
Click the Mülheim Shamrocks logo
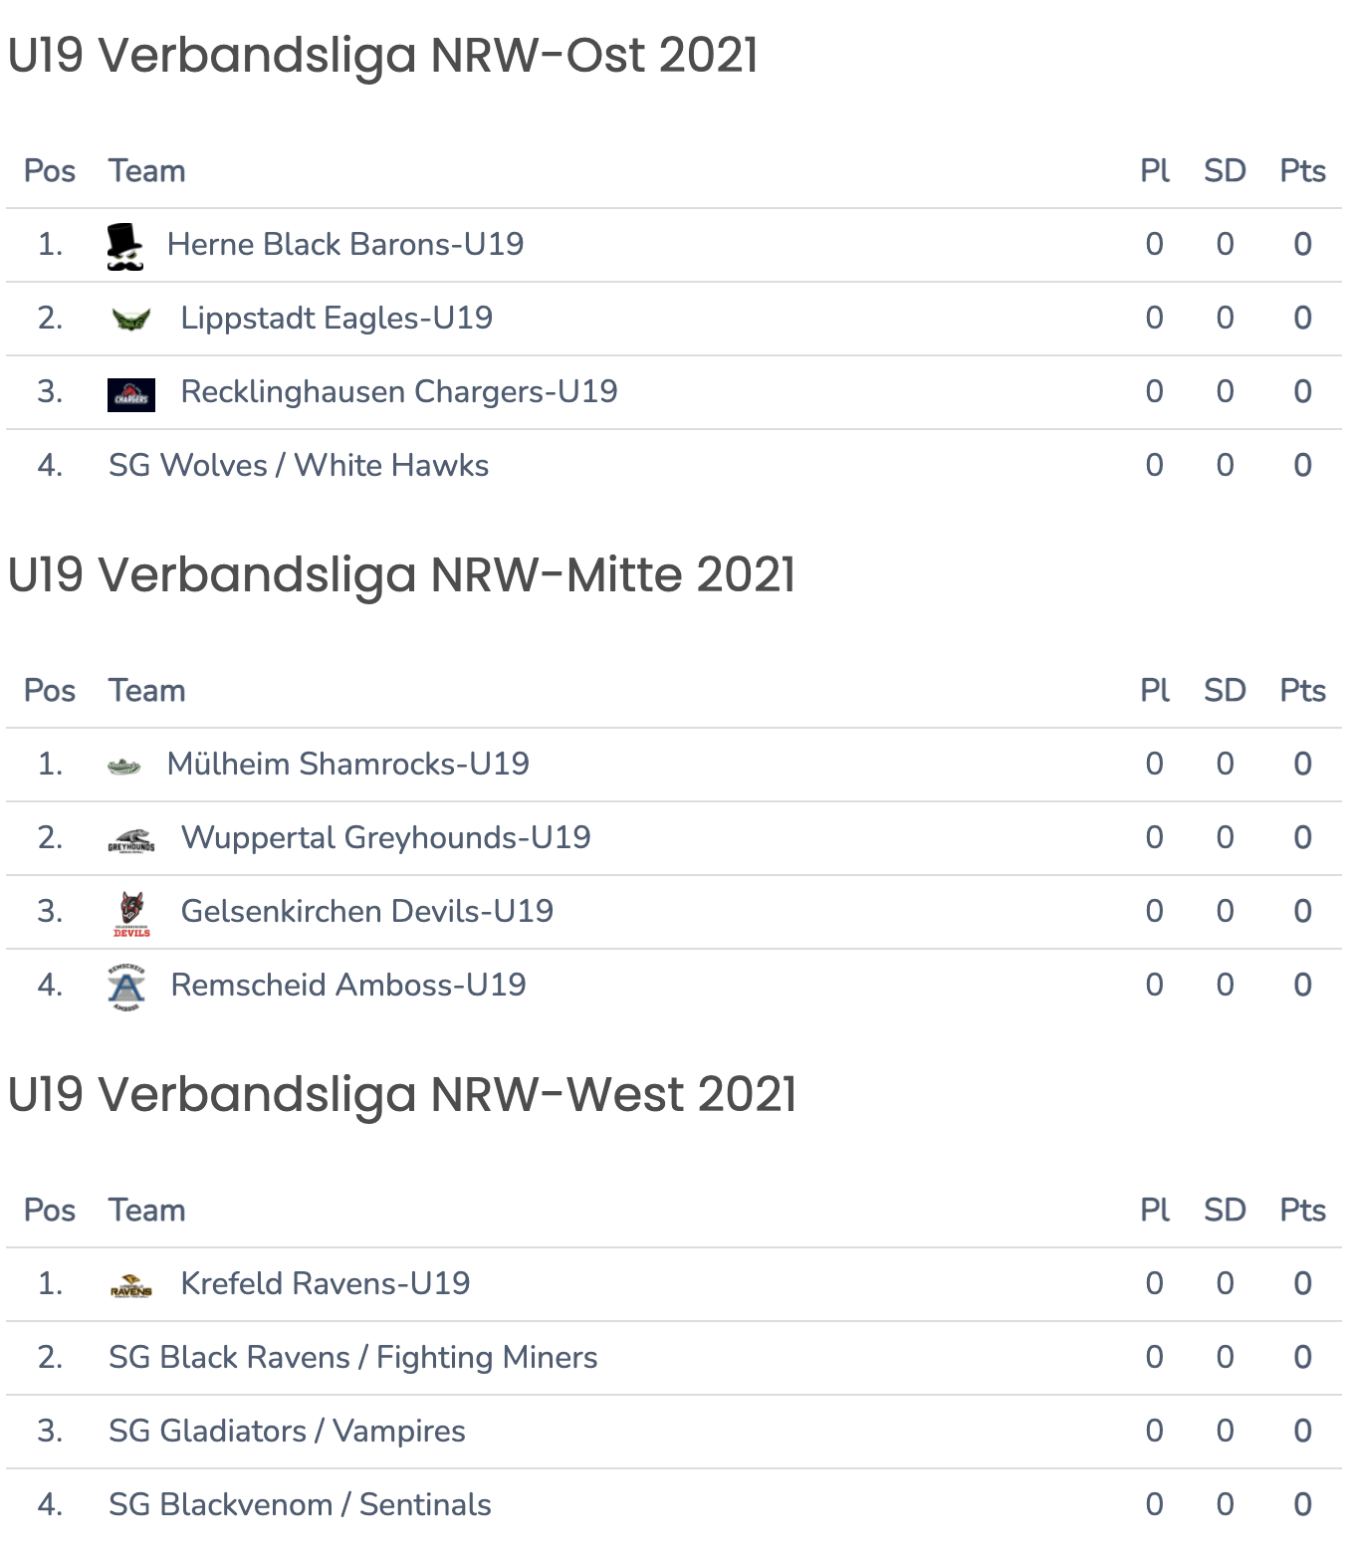click(x=124, y=766)
